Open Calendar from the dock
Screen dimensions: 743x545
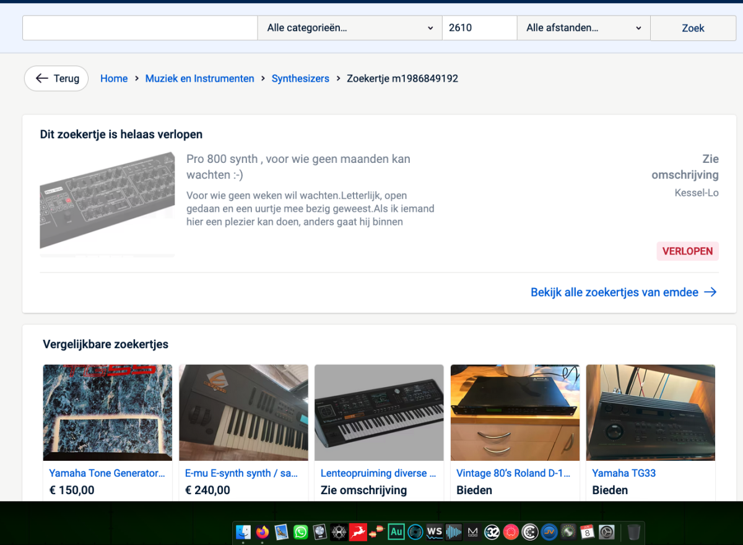pyautogui.click(x=588, y=532)
